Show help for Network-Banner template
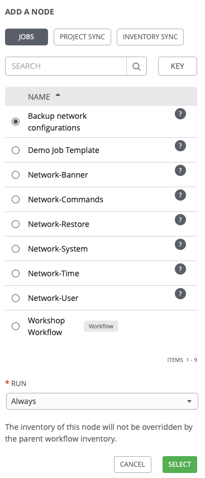 (180, 170)
